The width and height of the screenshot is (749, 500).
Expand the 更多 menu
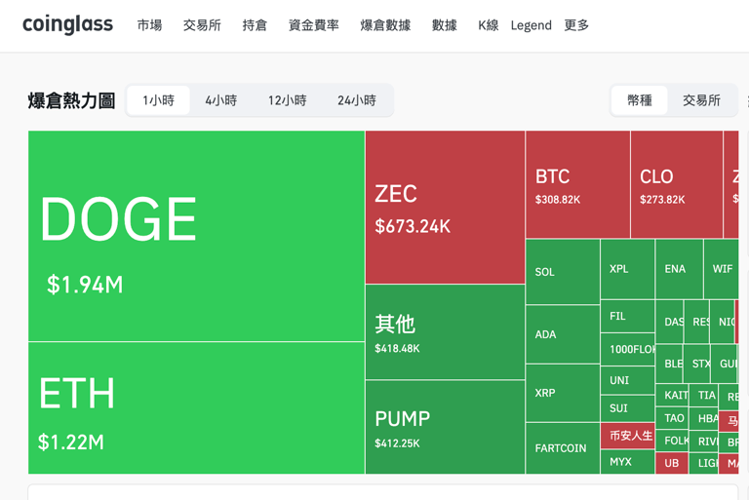[576, 25]
